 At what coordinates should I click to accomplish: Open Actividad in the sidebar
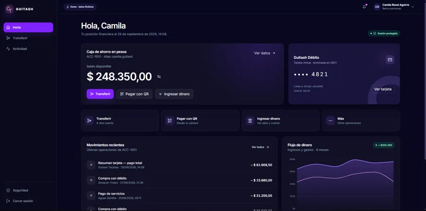[x=28, y=49]
